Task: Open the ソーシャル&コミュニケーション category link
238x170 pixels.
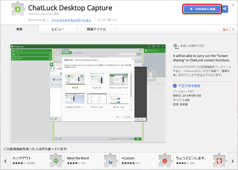Action: pyautogui.click(x=71, y=20)
